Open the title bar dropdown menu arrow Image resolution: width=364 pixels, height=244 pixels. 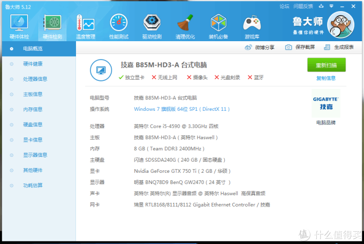click(x=331, y=6)
